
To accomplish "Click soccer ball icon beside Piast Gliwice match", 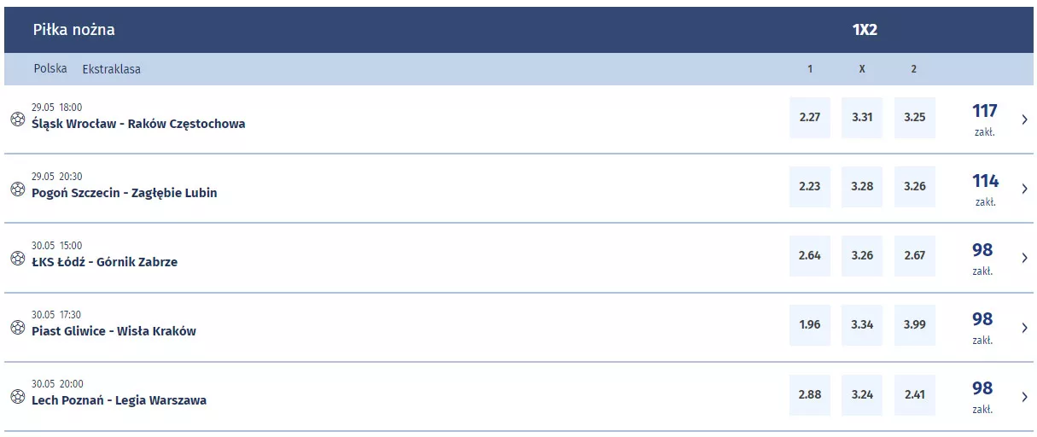I will [x=18, y=327].
